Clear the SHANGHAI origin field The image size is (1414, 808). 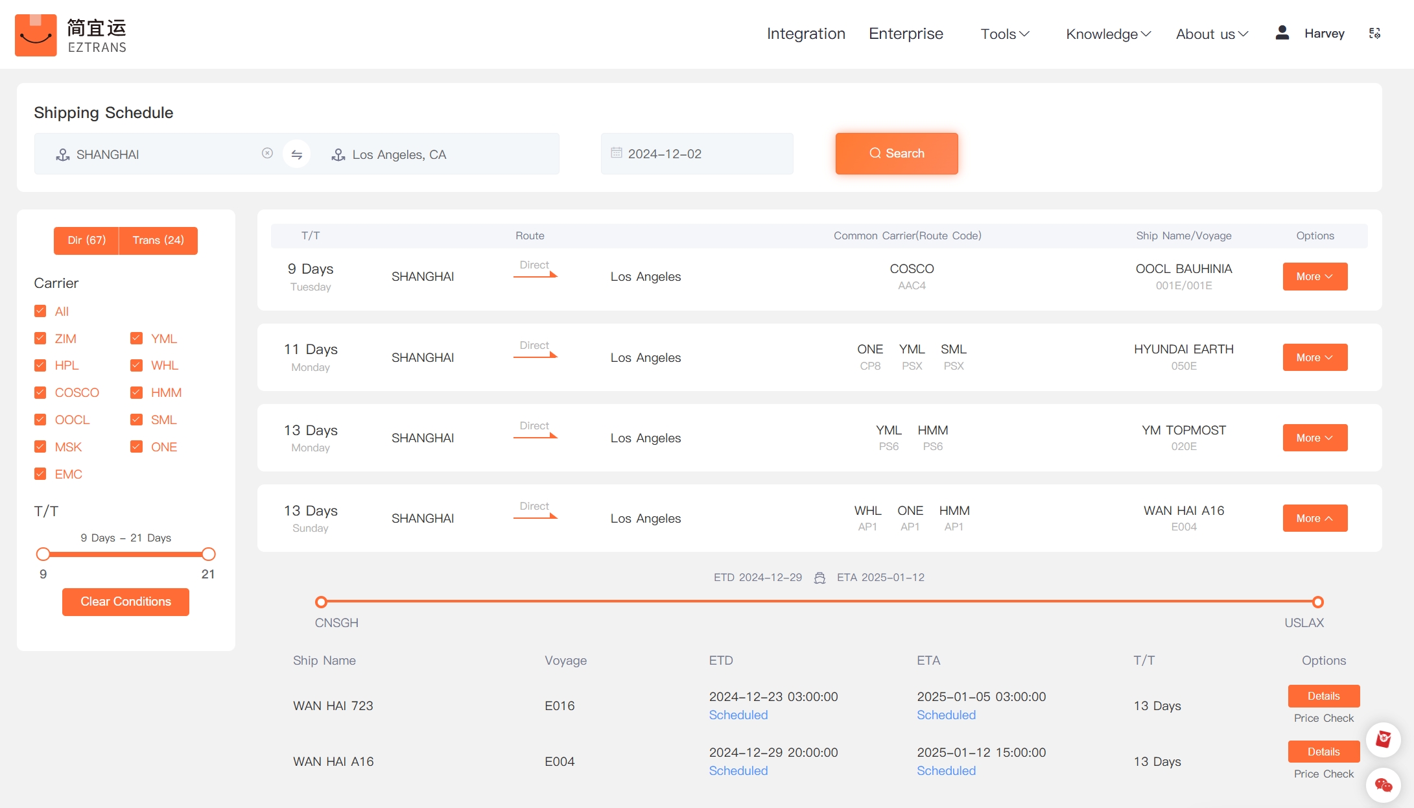[x=267, y=153]
